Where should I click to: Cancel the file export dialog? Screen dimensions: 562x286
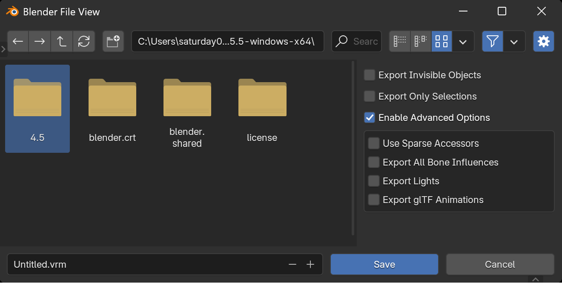click(500, 265)
